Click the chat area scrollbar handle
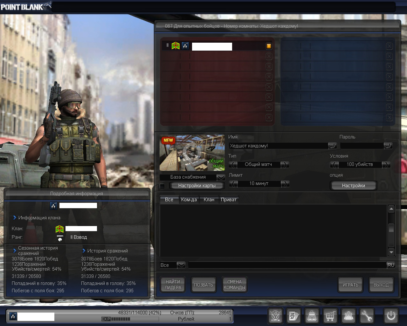 coord(391,228)
